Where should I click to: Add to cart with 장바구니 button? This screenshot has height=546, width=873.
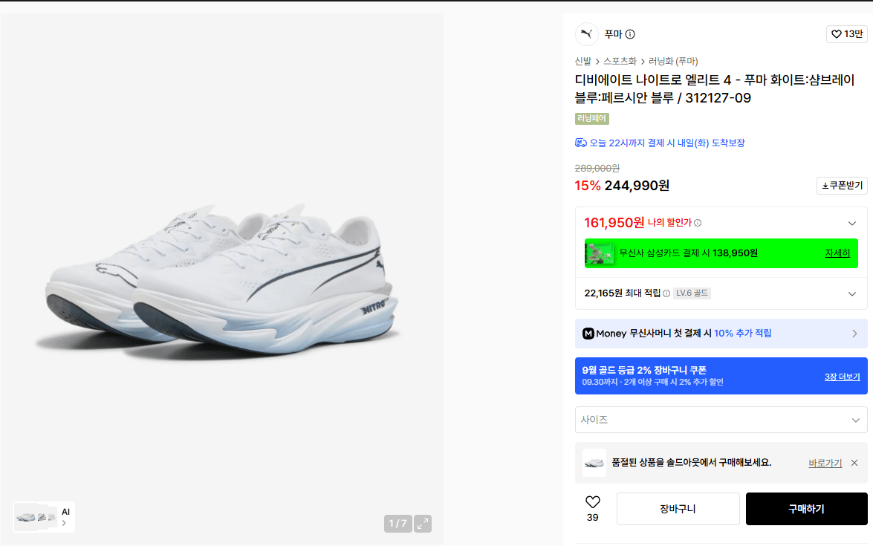coord(678,509)
